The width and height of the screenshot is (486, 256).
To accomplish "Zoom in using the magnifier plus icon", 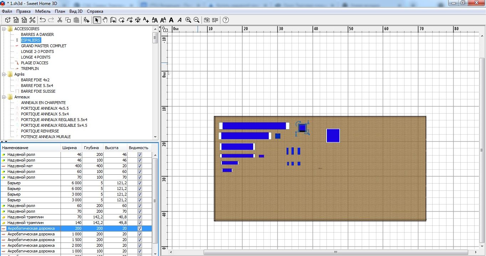I will [188, 20].
